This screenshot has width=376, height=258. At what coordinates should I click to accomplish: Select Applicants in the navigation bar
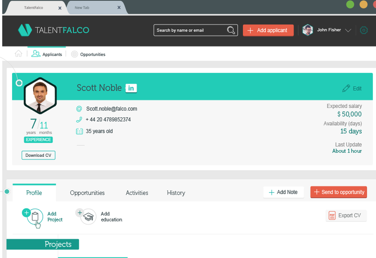(47, 54)
